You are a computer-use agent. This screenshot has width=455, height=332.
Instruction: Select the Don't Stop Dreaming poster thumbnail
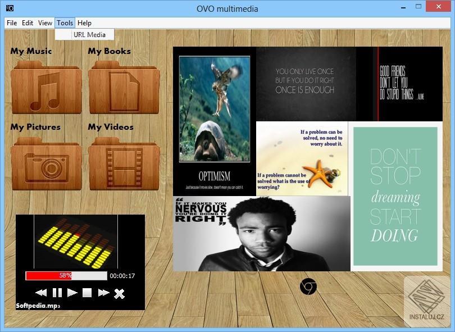pyautogui.click(x=395, y=197)
